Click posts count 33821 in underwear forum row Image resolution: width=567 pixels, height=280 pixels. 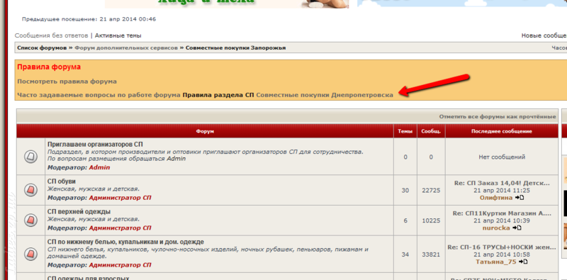431,254
